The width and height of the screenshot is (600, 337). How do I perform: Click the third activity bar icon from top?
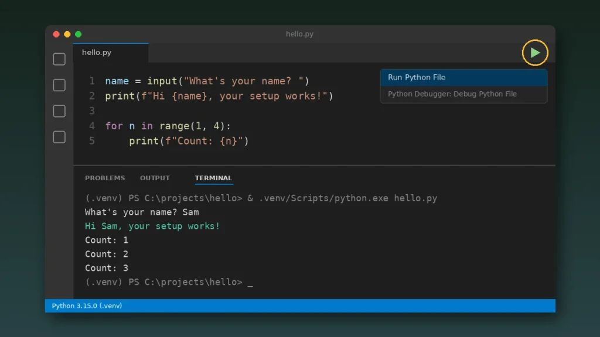pyautogui.click(x=59, y=111)
